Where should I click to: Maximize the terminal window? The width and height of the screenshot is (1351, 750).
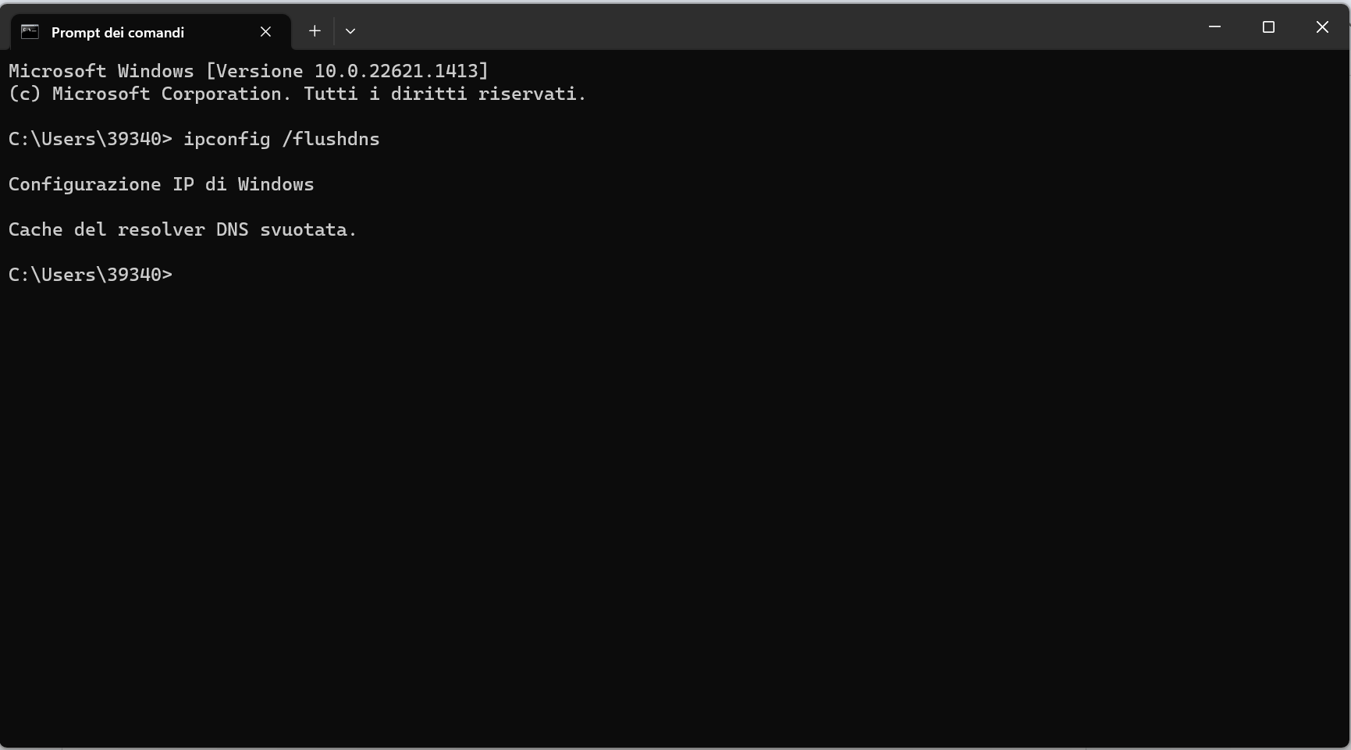1268,27
